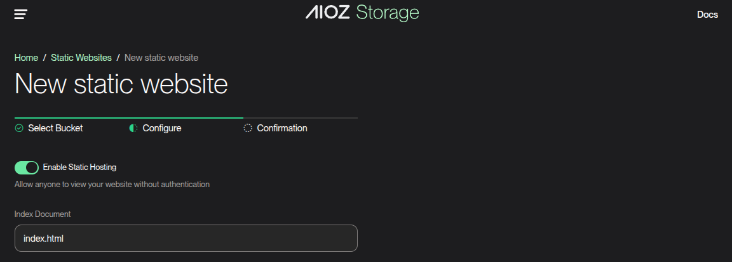Open the hamburger navigation menu

pos(21,14)
